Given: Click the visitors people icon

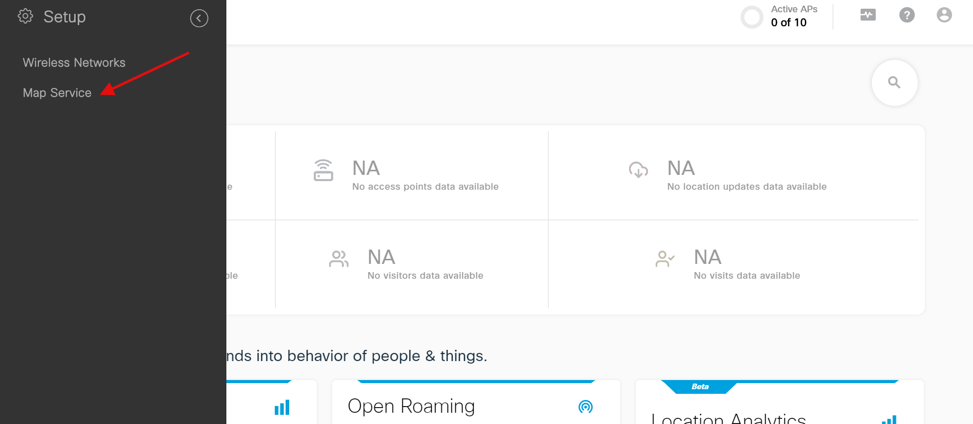Looking at the screenshot, I should pos(339,259).
